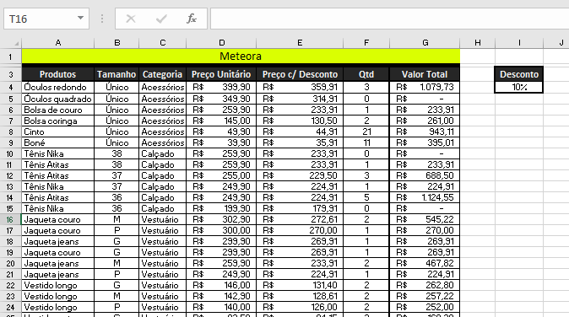The image size is (569, 317).
Task: Select column I header
Action: tap(519, 43)
